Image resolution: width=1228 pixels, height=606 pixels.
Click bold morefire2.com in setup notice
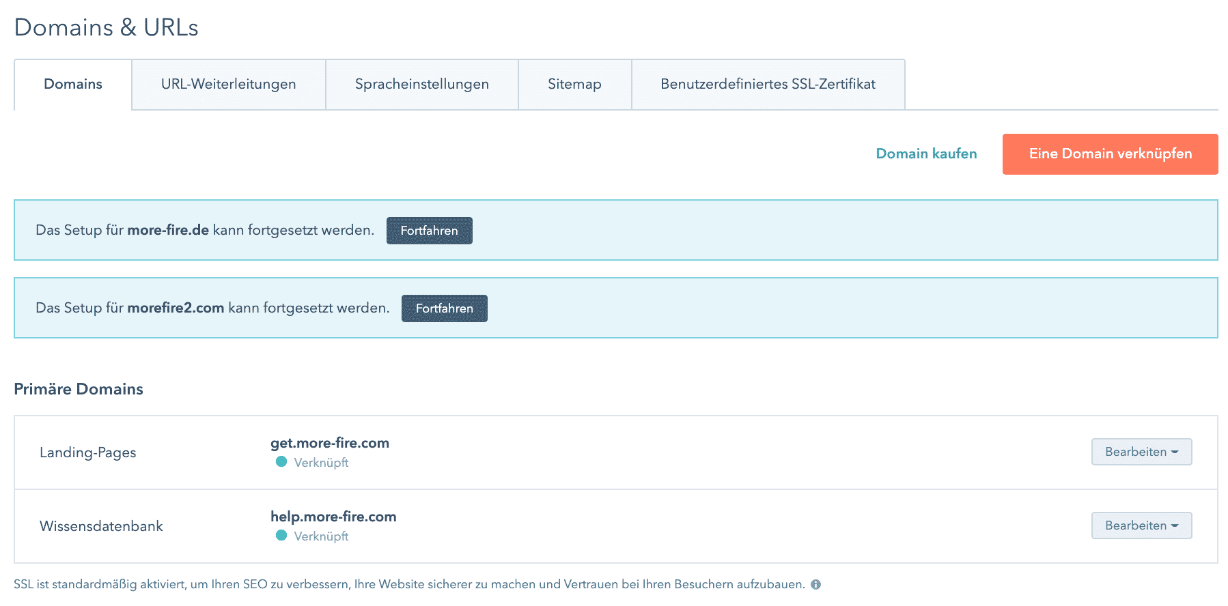click(x=176, y=308)
